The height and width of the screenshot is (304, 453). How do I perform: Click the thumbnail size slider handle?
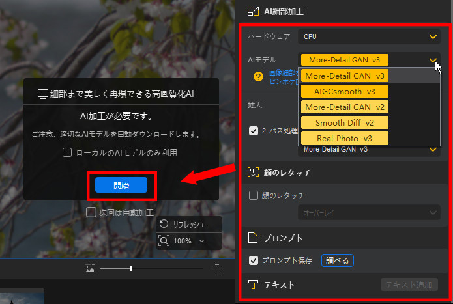coord(130,269)
